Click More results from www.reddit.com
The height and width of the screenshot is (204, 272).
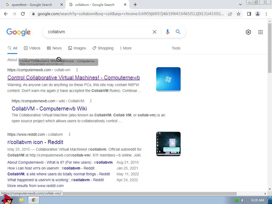pos(36,186)
